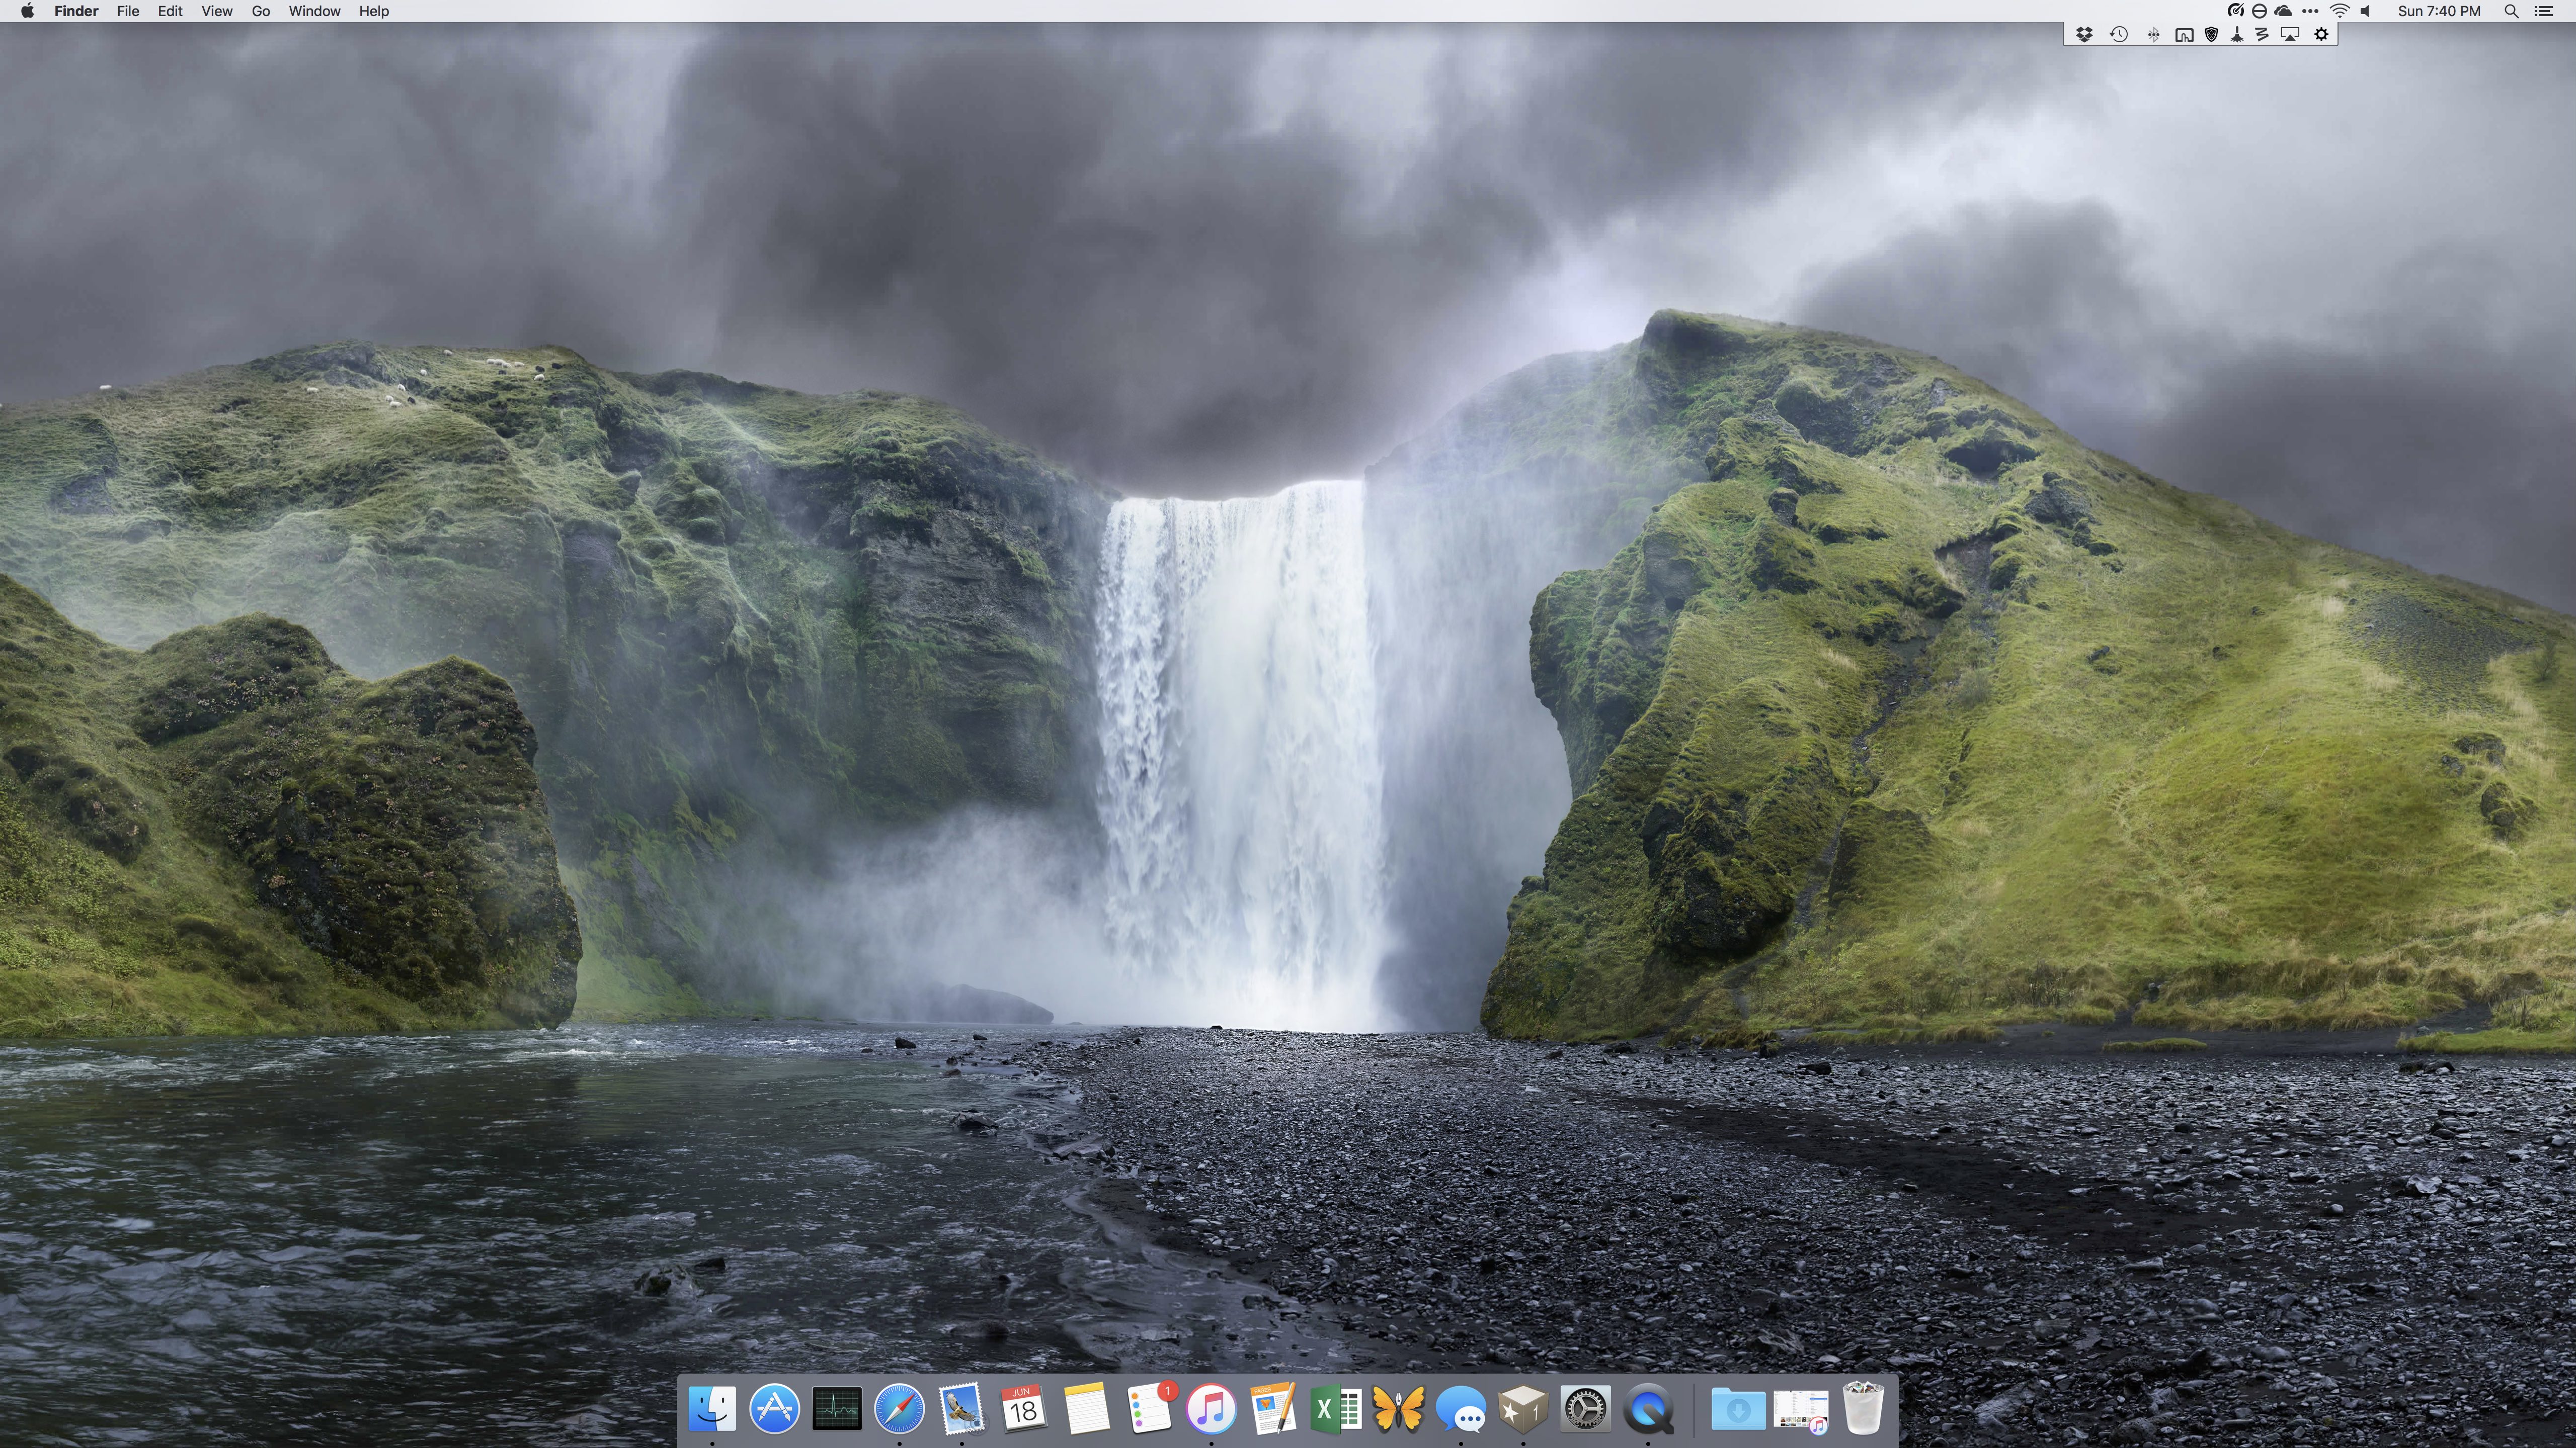Viewport: 2576px width, 1448px height.
Task: Launch Microsoft Excel from Dock
Action: pos(1336,1409)
